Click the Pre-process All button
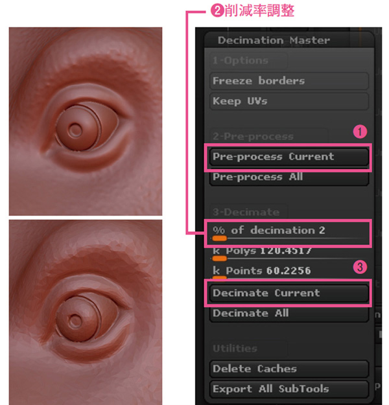Image resolution: width=389 pixels, height=405 pixels. [289, 178]
